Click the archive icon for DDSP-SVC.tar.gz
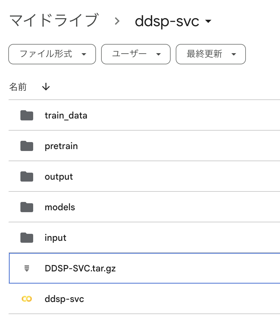 (26, 268)
